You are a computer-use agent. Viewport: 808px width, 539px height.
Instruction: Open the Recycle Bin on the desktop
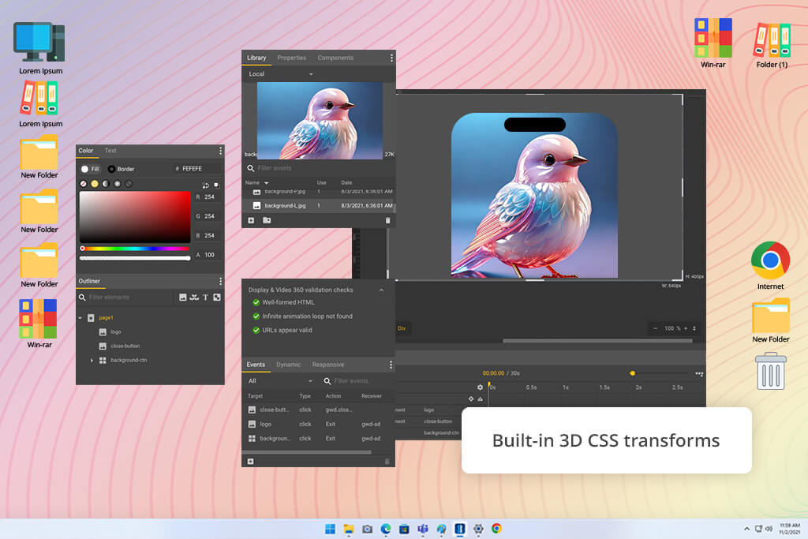[x=770, y=370]
